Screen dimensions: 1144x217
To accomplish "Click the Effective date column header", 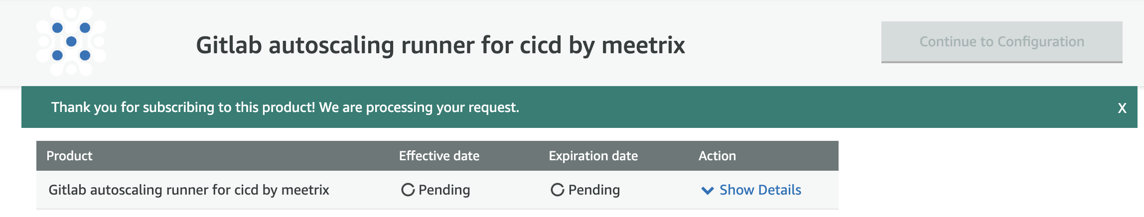I will click(439, 156).
